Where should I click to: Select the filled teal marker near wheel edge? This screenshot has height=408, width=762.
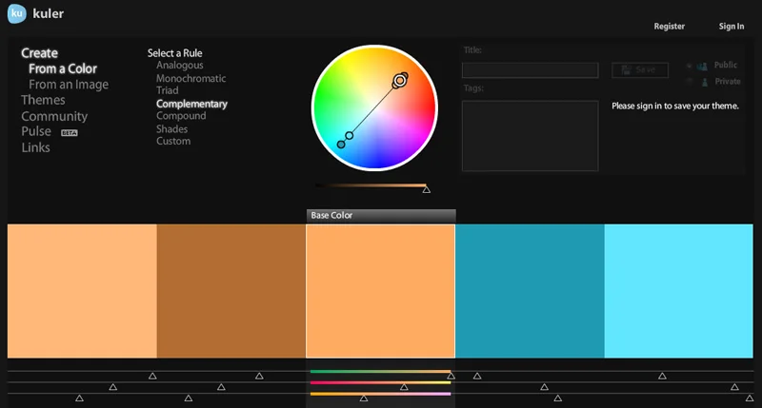click(x=341, y=145)
